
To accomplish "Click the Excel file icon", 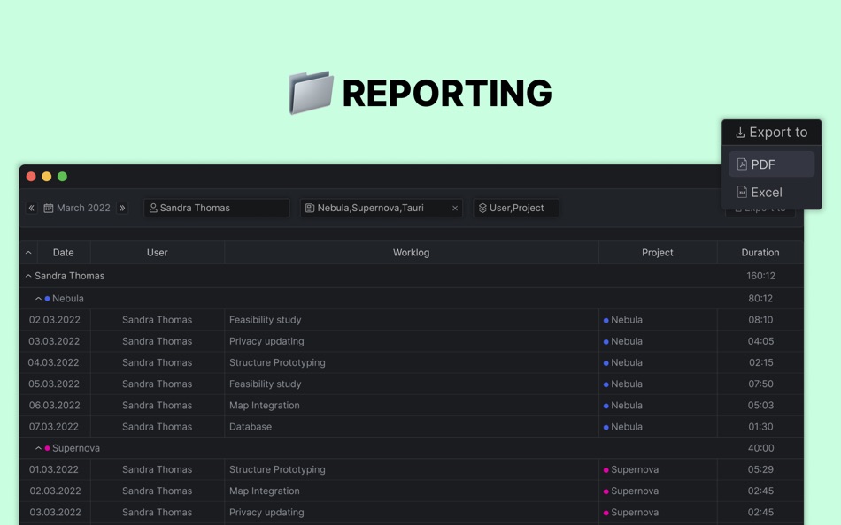I will pos(743,192).
